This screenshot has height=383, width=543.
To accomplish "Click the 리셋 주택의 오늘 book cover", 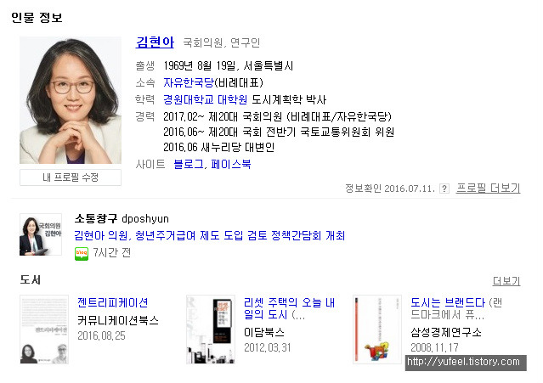I will (211, 329).
